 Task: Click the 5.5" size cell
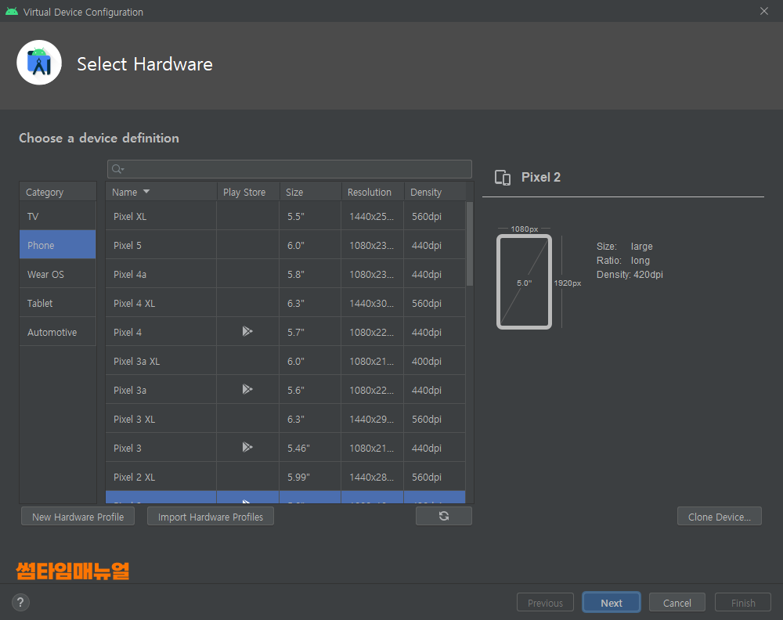click(x=310, y=216)
